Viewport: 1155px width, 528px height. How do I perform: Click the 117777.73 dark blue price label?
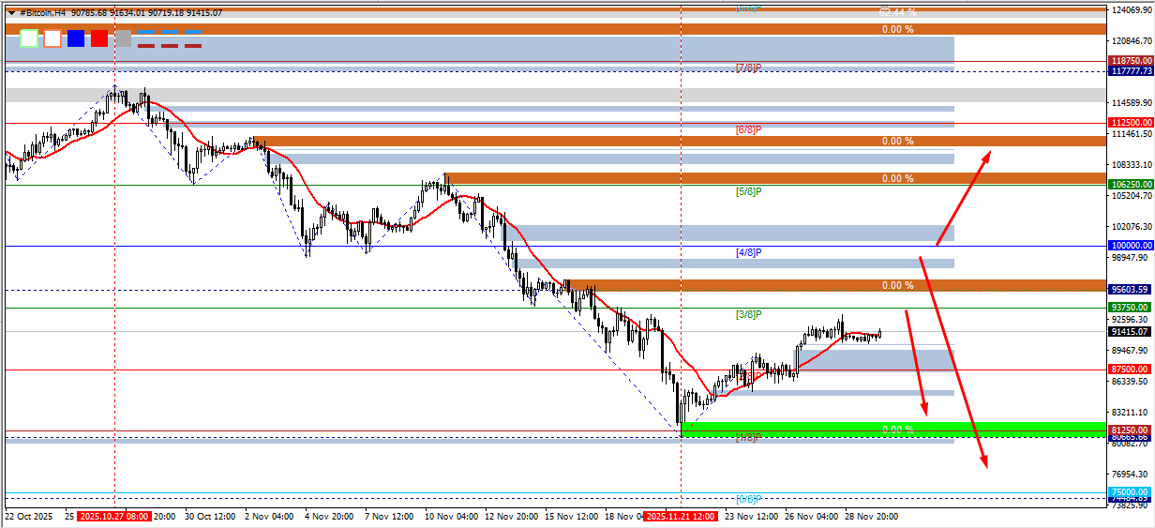click(1131, 71)
